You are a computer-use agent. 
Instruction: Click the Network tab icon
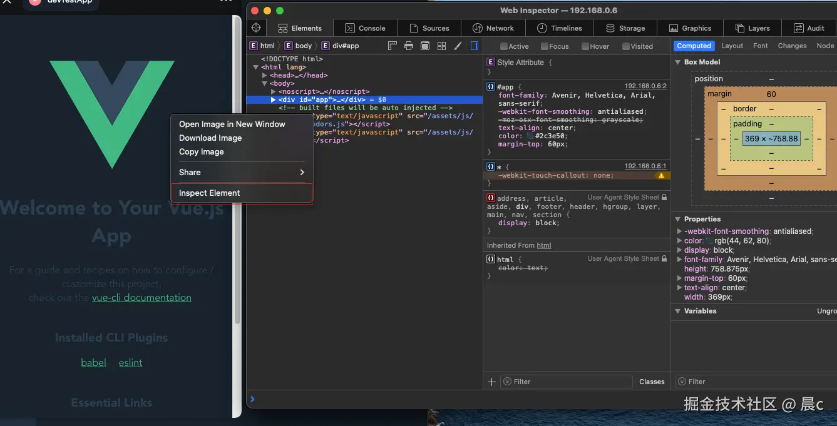pos(477,28)
